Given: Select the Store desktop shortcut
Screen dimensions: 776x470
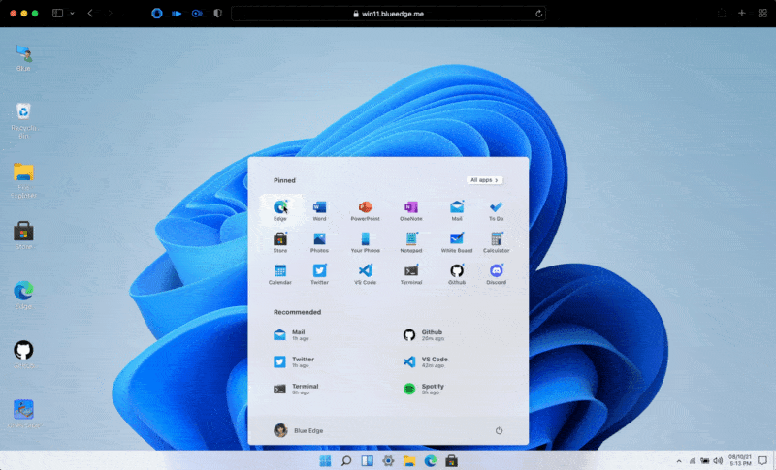Looking at the screenshot, I should [23, 235].
